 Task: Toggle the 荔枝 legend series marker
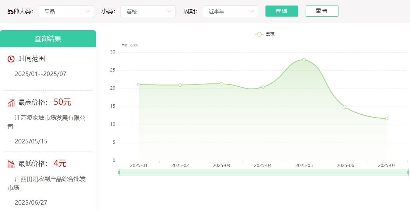click(259, 34)
